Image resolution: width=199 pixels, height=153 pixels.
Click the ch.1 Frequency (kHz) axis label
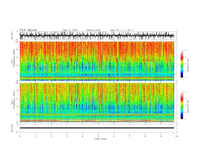tap(13, 58)
